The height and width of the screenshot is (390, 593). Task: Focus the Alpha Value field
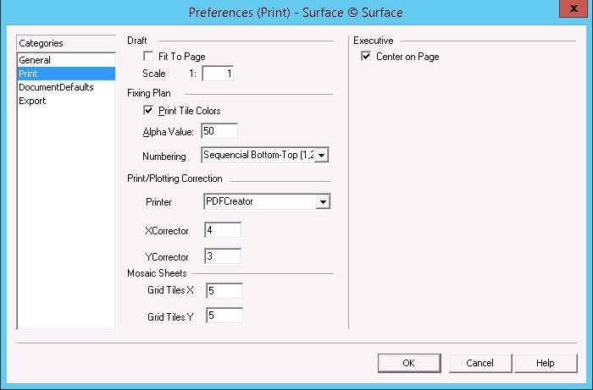click(x=219, y=131)
